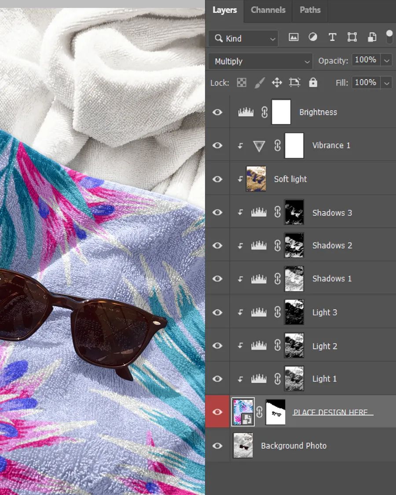
Task: Select the Soft light layer thumbnail
Action: 256,179
